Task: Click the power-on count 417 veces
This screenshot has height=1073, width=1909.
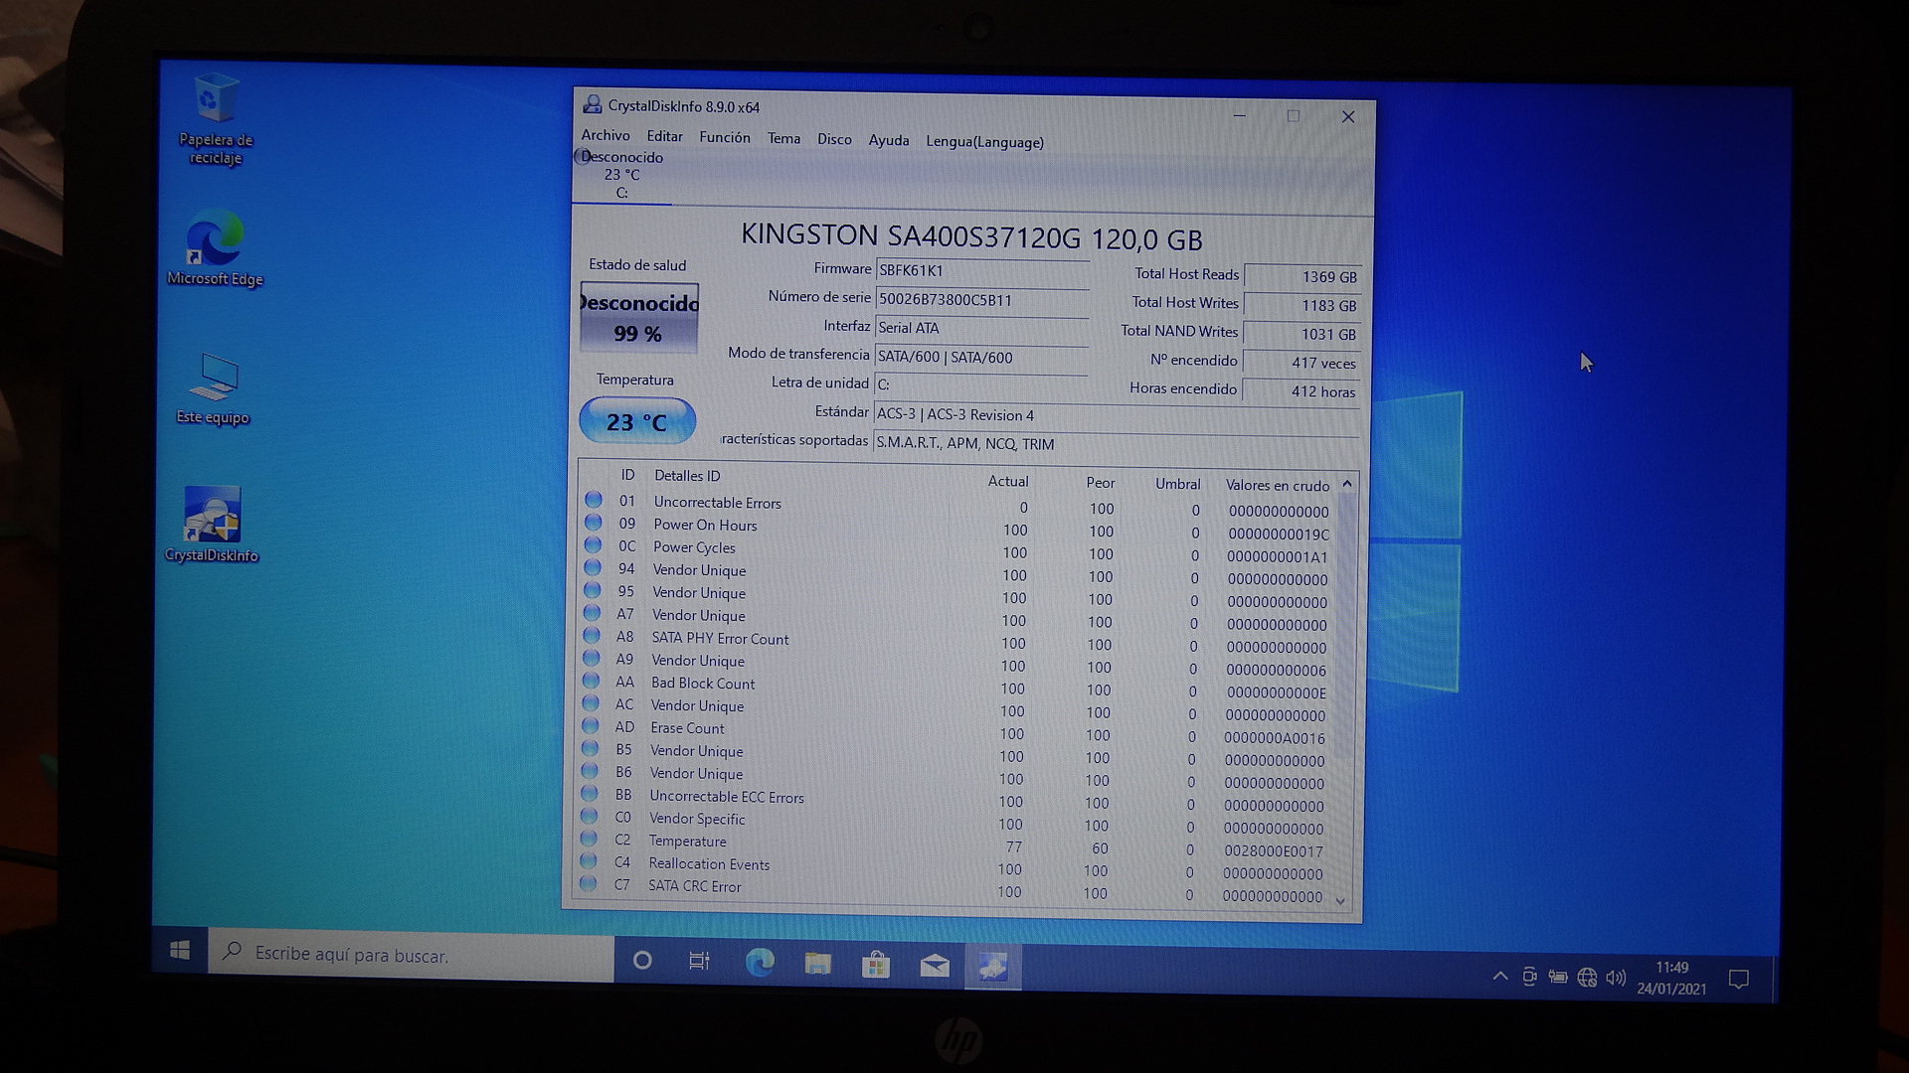Action: [1302, 364]
